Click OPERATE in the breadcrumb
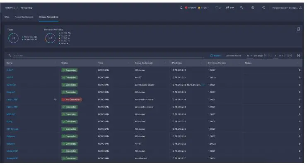Image resolution: width=307 pixels, height=165 pixels. (10, 8)
